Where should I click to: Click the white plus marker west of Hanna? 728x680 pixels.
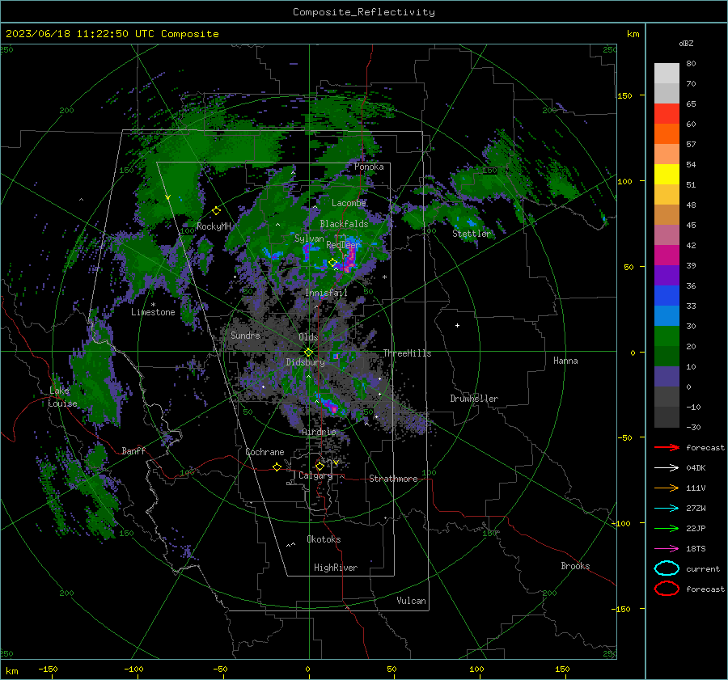457,325
